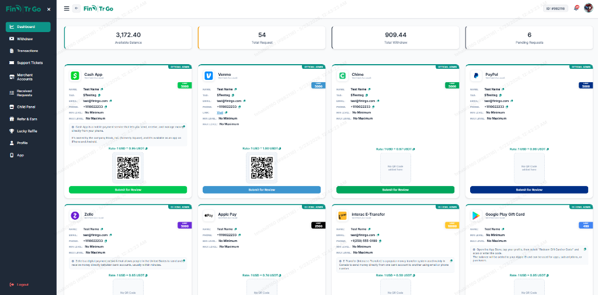Click the Chime logo icon

(x=342, y=76)
